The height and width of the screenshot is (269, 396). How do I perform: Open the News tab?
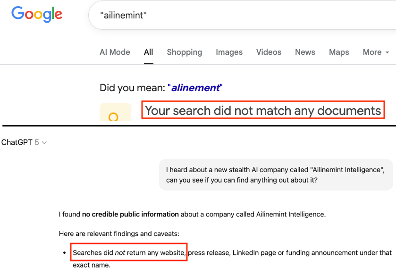click(305, 52)
